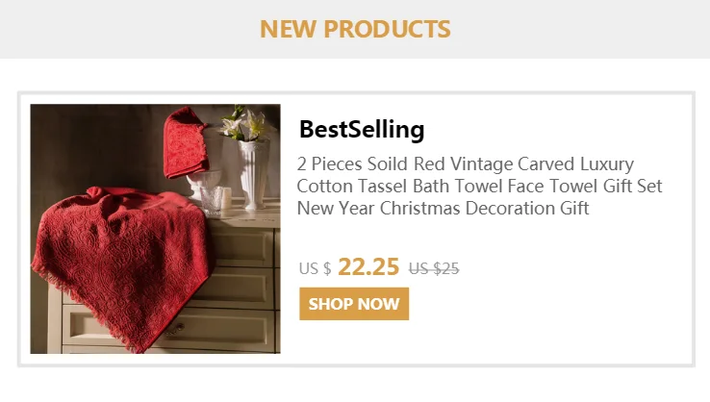The height and width of the screenshot is (402, 710).
Task: Click the discounted price 22.25
Action: tap(368, 266)
